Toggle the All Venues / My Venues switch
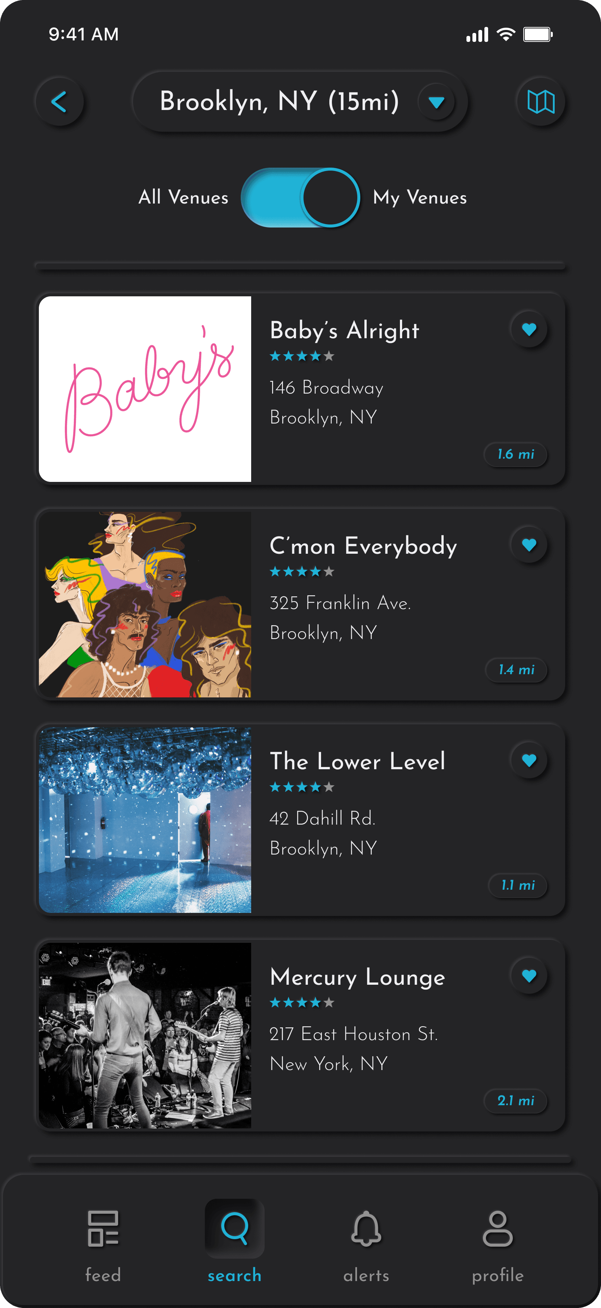This screenshot has width=601, height=1308. [300, 198]
